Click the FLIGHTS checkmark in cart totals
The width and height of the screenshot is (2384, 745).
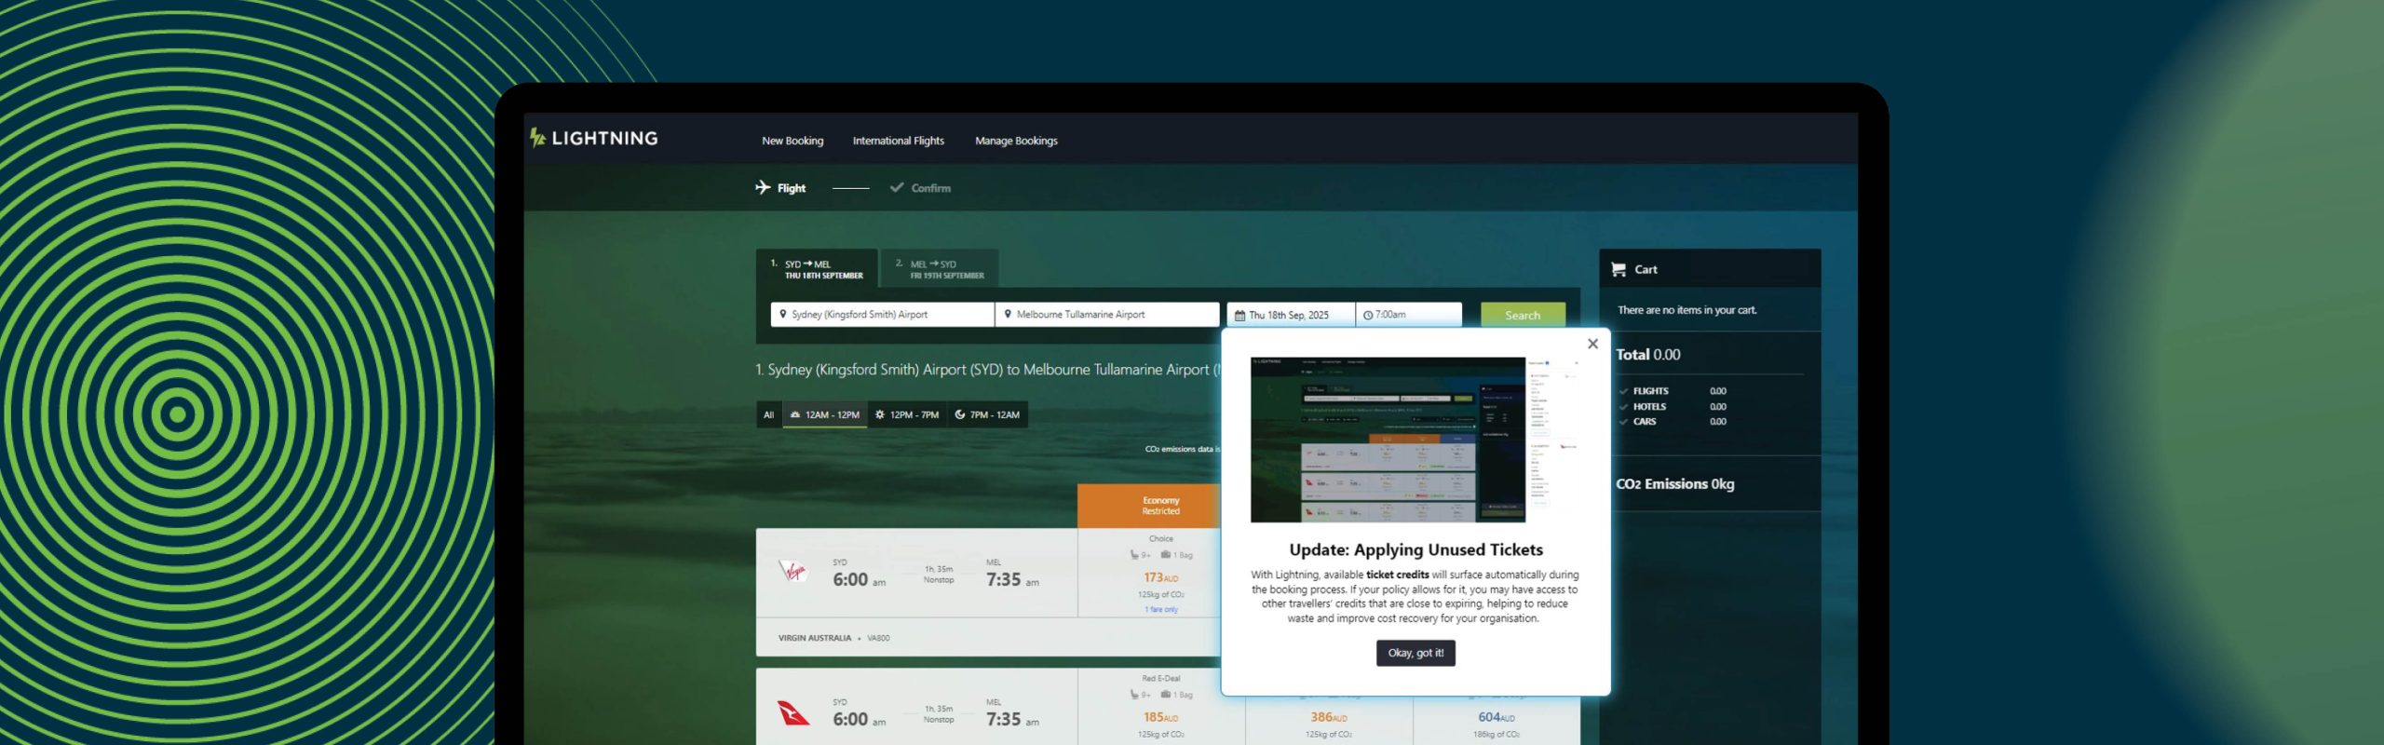[x=1624, y=391]
